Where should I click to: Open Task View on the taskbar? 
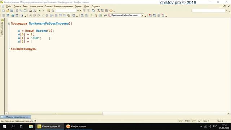coord(22,126)
